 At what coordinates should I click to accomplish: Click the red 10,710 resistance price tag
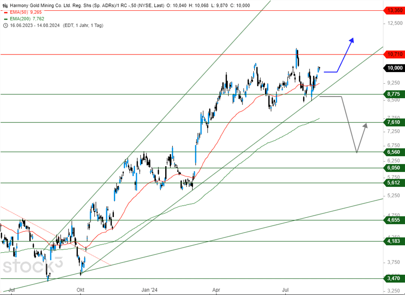tap(395, 54)
